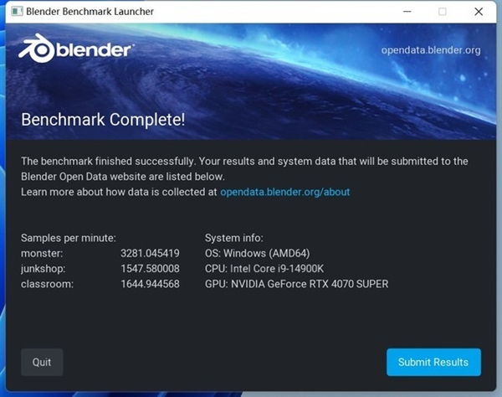The height and width of the screenshot is (397, 502).
Task: Click the monster score value 3281.045419
Action: [150, 253]
